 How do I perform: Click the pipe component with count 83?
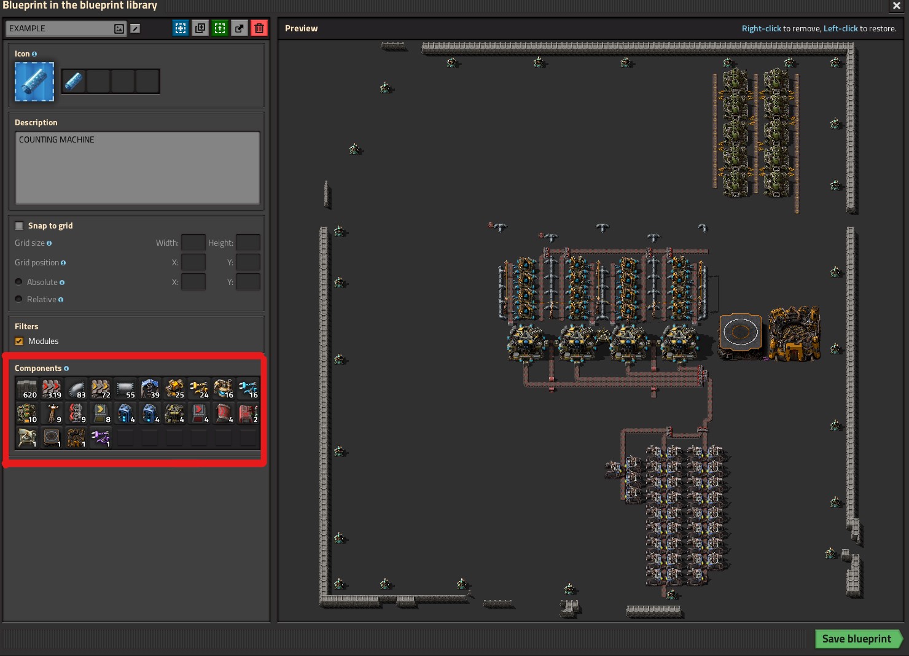tap(76, 388)
